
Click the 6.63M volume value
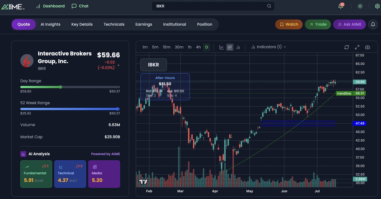114,125
